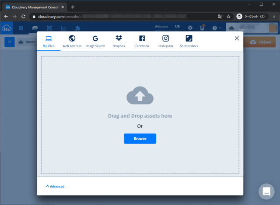Open the Image Search tab
280x205 pixels.
point(95,42)
